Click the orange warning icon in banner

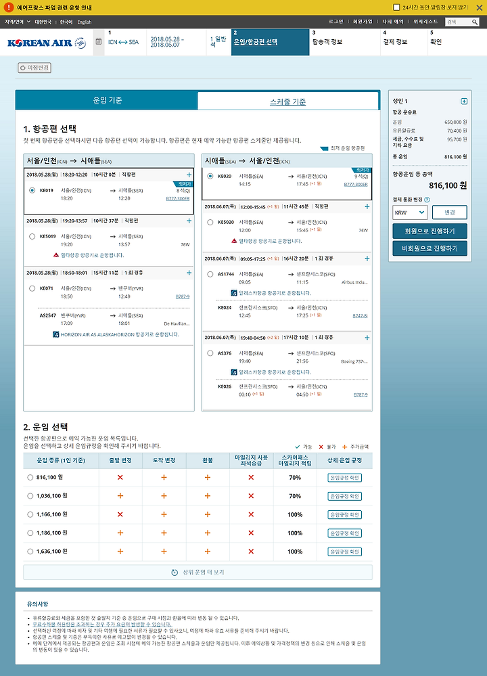coord(9,7)
